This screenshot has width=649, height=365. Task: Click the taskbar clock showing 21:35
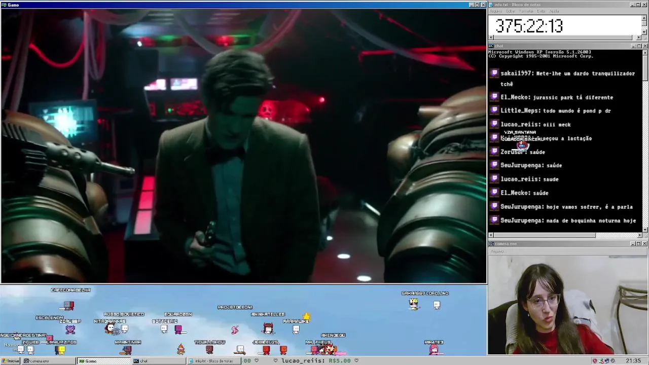(633, 361)
